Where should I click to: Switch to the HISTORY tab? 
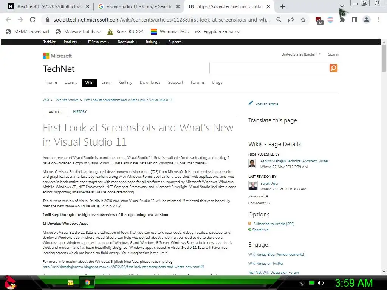[x=80, y=112]
